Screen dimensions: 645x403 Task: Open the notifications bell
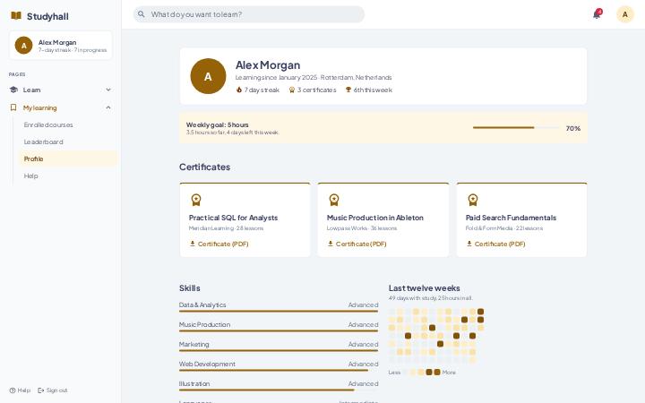coord(597,14)
